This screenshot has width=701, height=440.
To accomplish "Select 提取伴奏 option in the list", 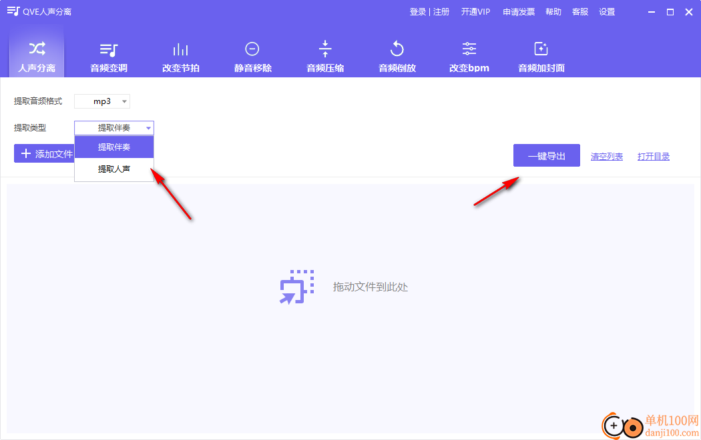I will tap(114, 147).
